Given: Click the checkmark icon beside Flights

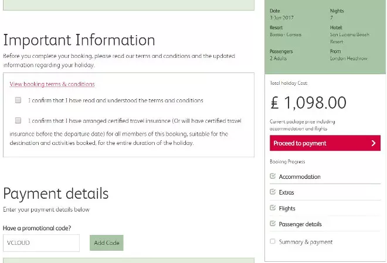Looking at the screenshot, I should tap(273, 207).
